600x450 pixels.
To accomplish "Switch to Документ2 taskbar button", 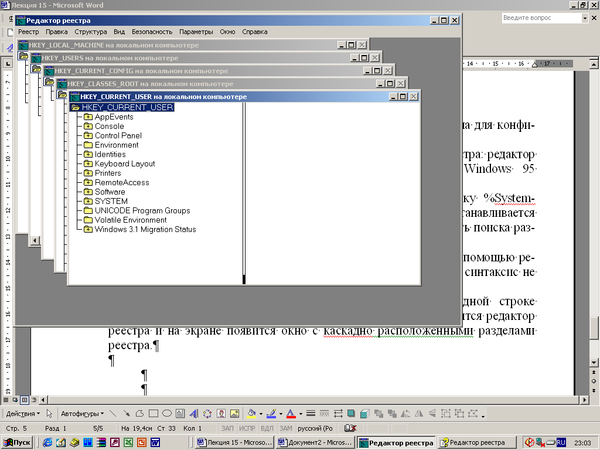I will pyautogui.click(x=315, y=442).
